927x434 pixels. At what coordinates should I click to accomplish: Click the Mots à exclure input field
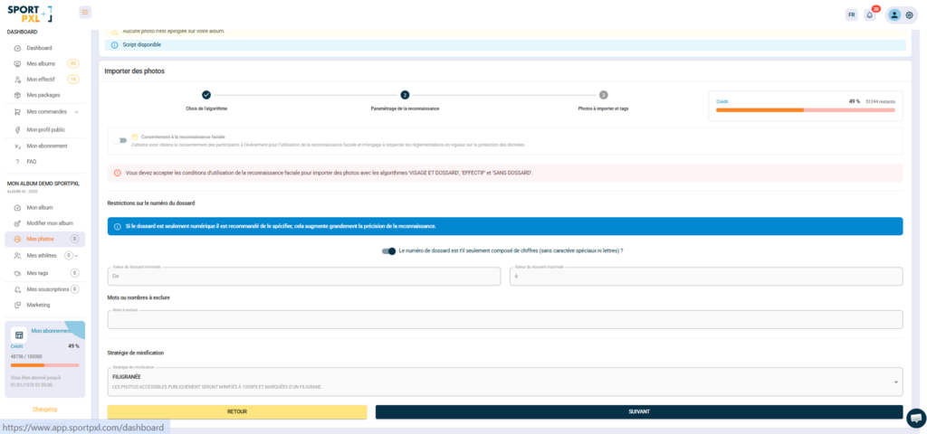pos(504,320)
